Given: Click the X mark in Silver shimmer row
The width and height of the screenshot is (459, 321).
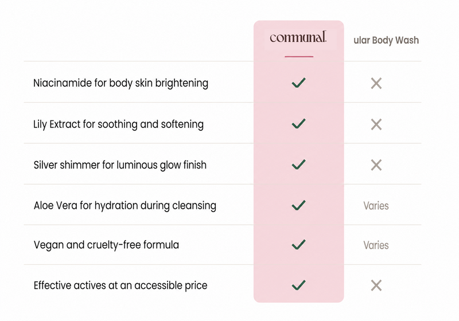Looking at the screenshot, I should coord(376,165).
